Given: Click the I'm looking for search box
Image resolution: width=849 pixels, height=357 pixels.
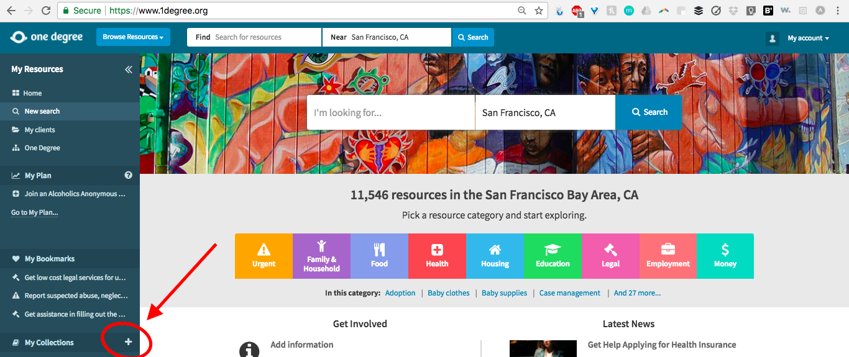Looking at the screenshot, I should click(391, 112).
